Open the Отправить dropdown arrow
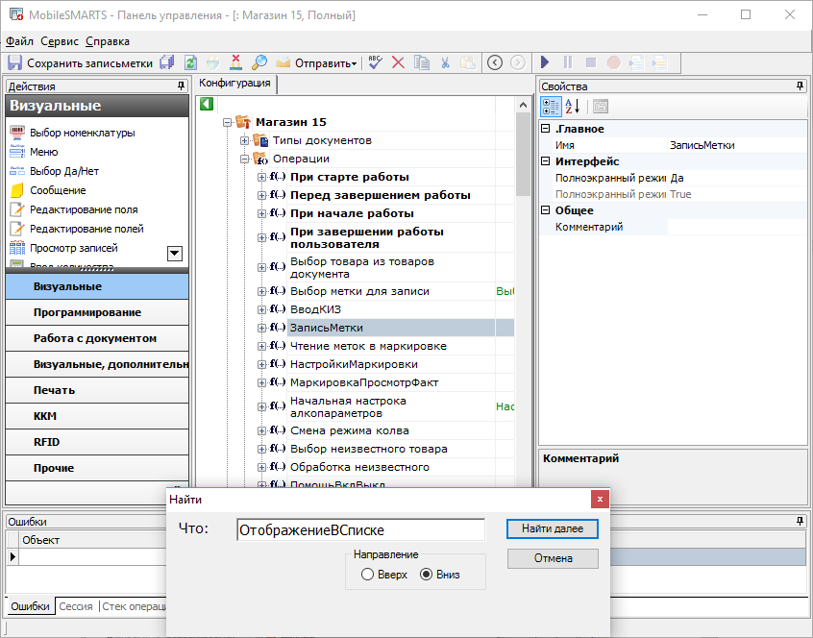The width and height of the screenshot is (813, 638). (355, 63)
